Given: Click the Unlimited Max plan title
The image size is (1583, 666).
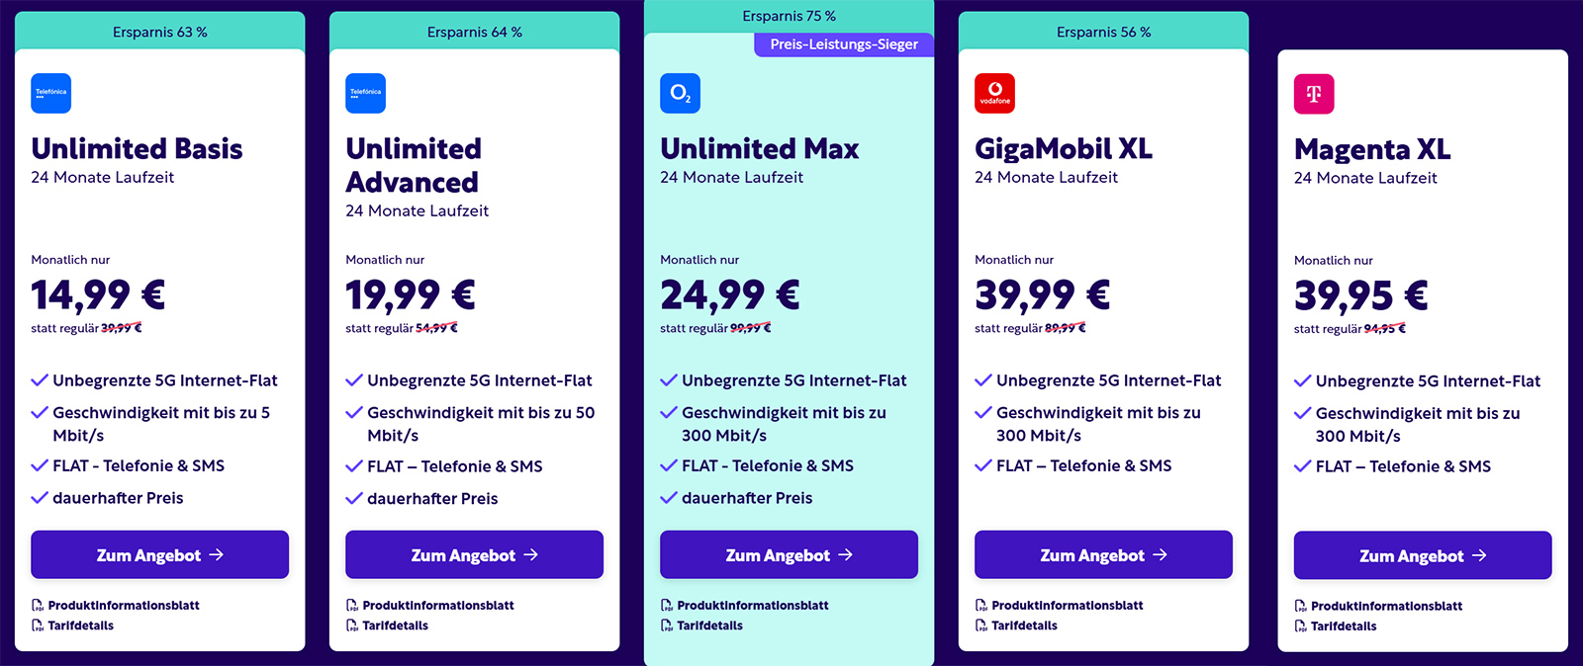Looking at the screenshot, I should 760,149.
